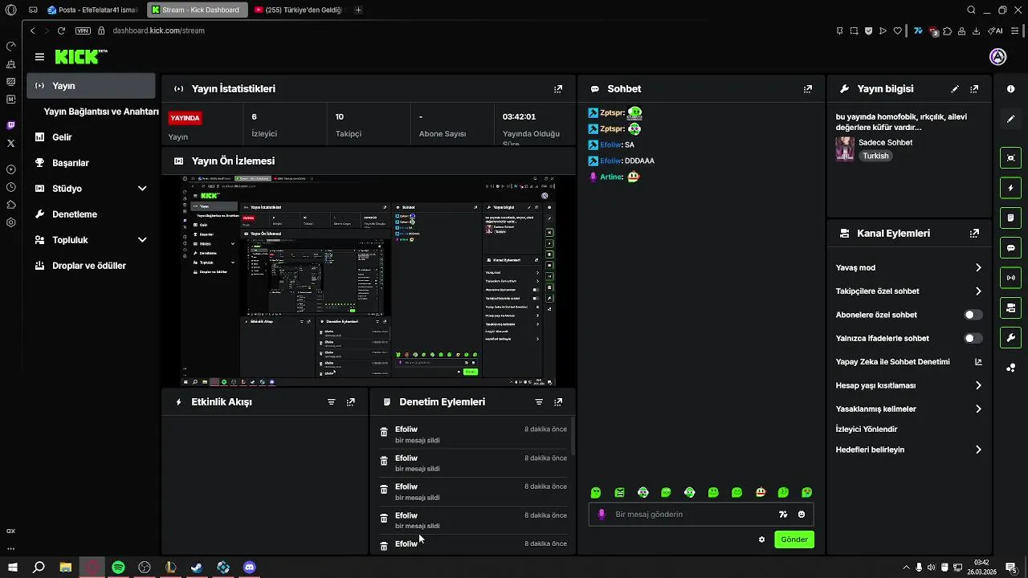Open filter options in Etkinlik Akışı panel

331,402
